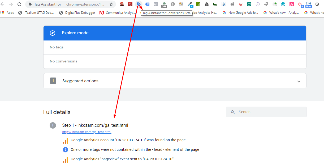Click the circled d extension icon
Screen dimensions: 324x168
click(258, 4)
